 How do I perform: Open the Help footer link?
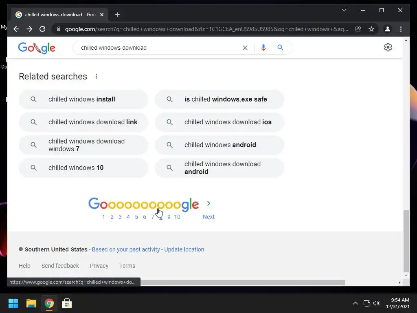(x=24, y=266)
